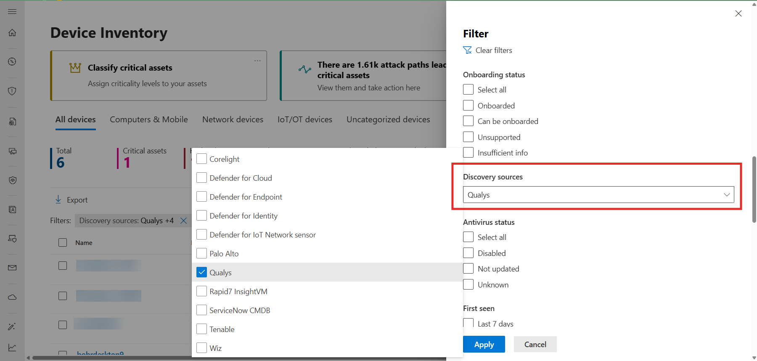Click the Export download icon
The image size is (757, 361).
pos(58,200)
